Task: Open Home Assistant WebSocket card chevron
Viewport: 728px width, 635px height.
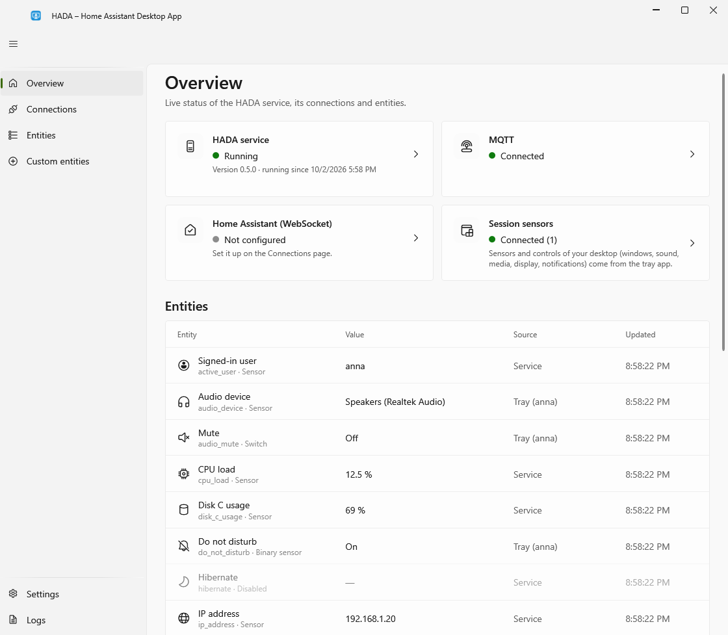Action: click(x=416, y=238)
